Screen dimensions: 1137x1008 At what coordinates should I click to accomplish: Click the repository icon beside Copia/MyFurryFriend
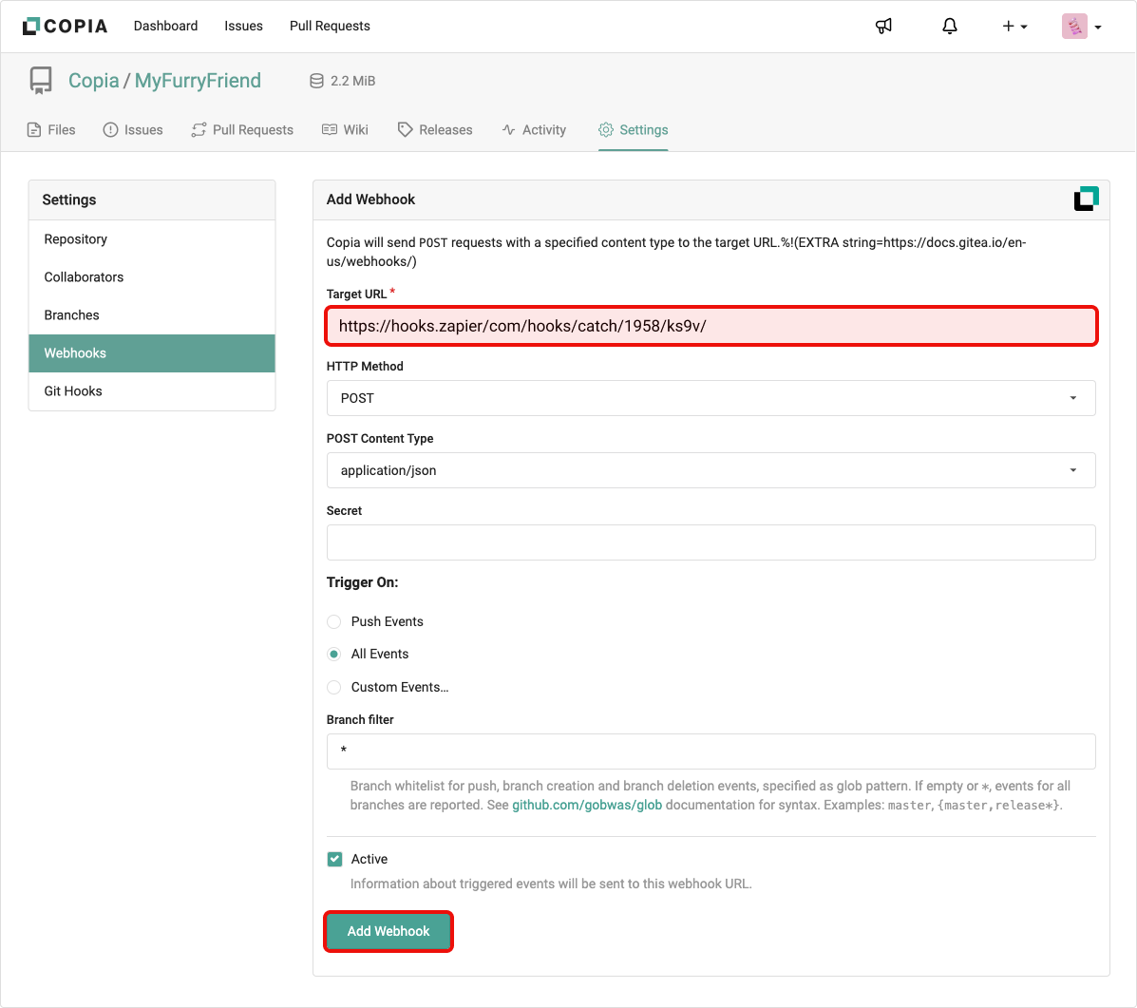pos(41,81)
